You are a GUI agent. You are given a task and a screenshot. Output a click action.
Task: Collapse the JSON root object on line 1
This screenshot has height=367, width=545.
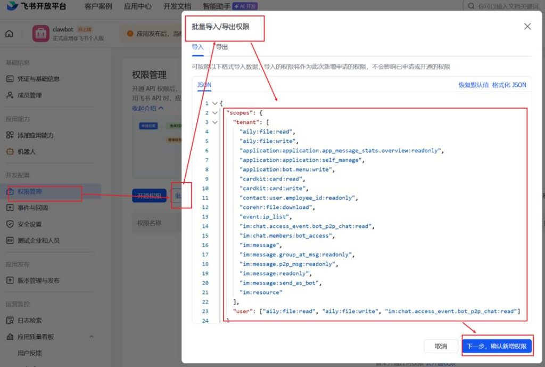[214, 103]
